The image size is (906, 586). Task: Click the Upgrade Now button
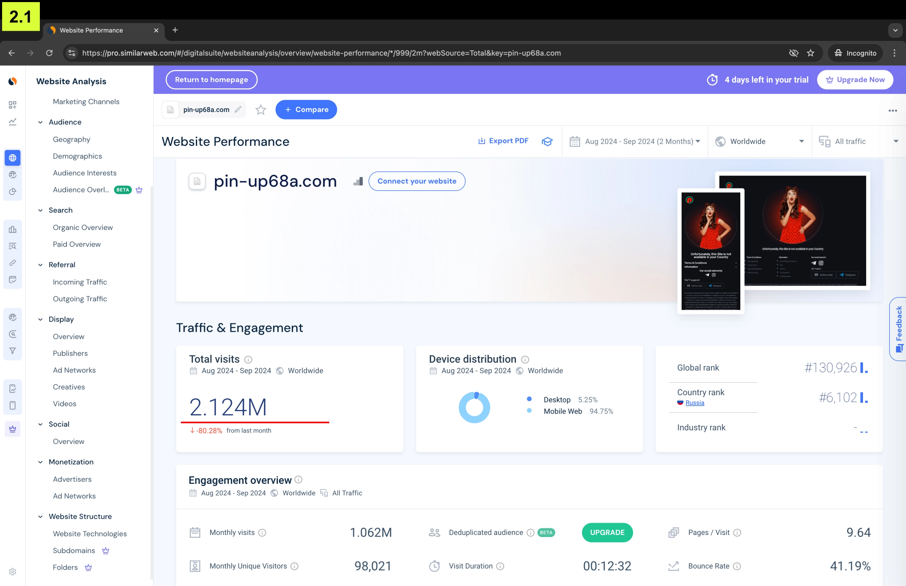tap(855, 79)
